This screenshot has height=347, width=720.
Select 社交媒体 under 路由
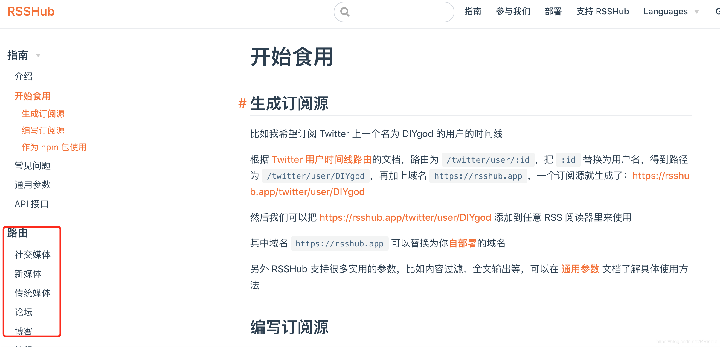tap(32, 255)
